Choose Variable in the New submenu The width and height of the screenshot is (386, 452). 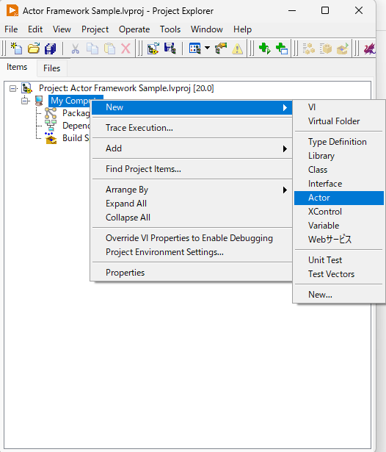[x=339, y=226]
